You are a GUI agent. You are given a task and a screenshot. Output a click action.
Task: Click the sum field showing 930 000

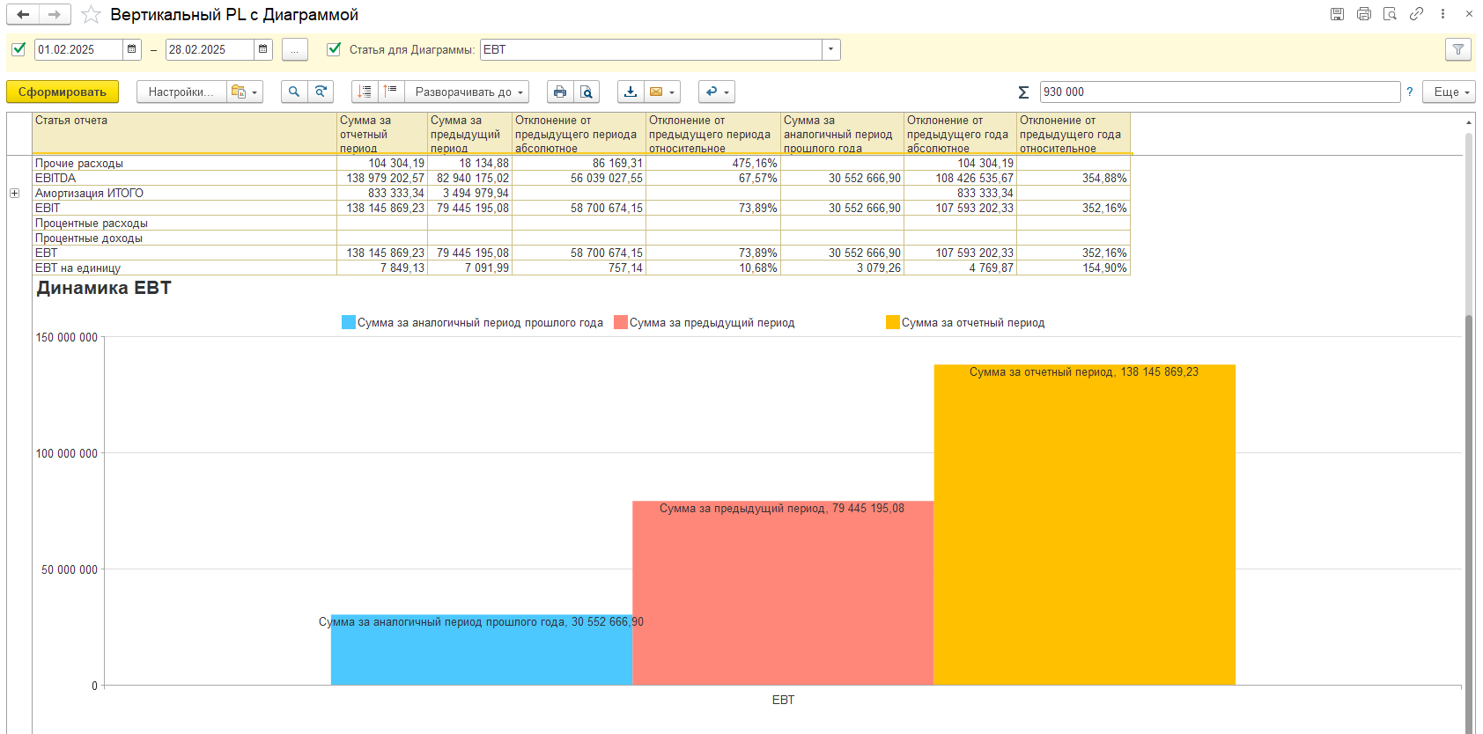pos(1219,92)
